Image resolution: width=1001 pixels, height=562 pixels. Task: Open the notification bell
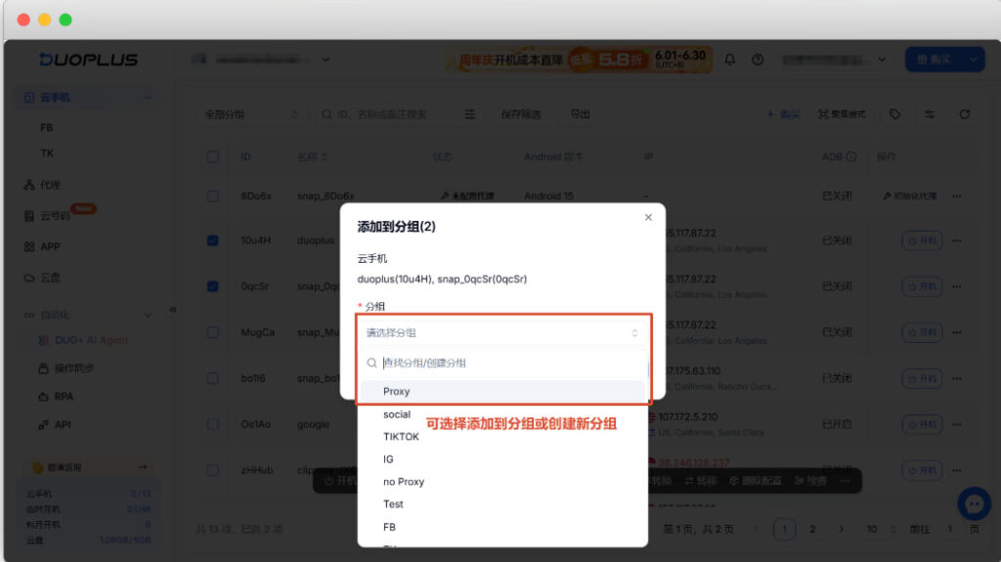[x=729, y=60]
